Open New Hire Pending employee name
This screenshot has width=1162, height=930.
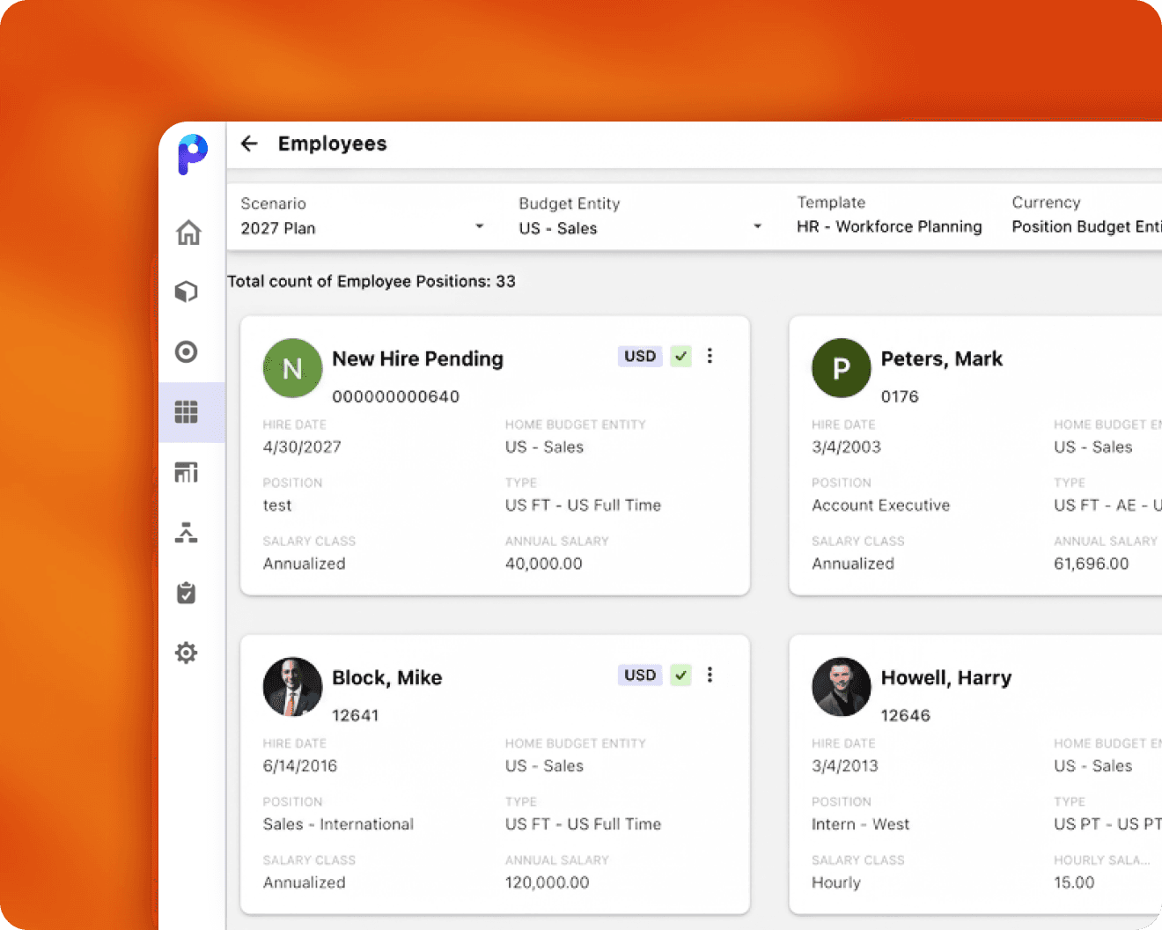pos(417,358)
